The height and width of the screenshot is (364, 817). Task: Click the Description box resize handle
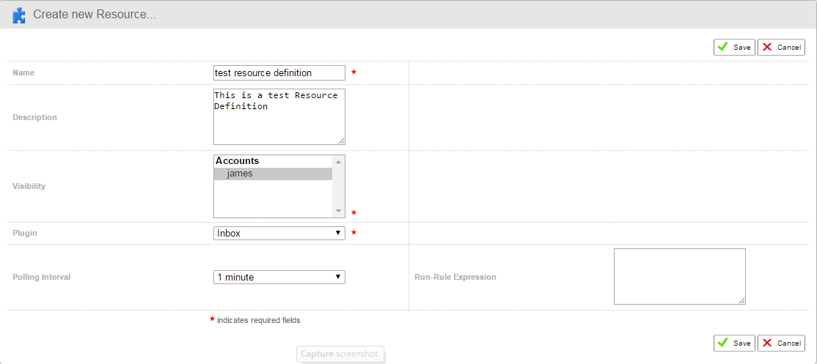pyautogui.click(x=341, y=141)
